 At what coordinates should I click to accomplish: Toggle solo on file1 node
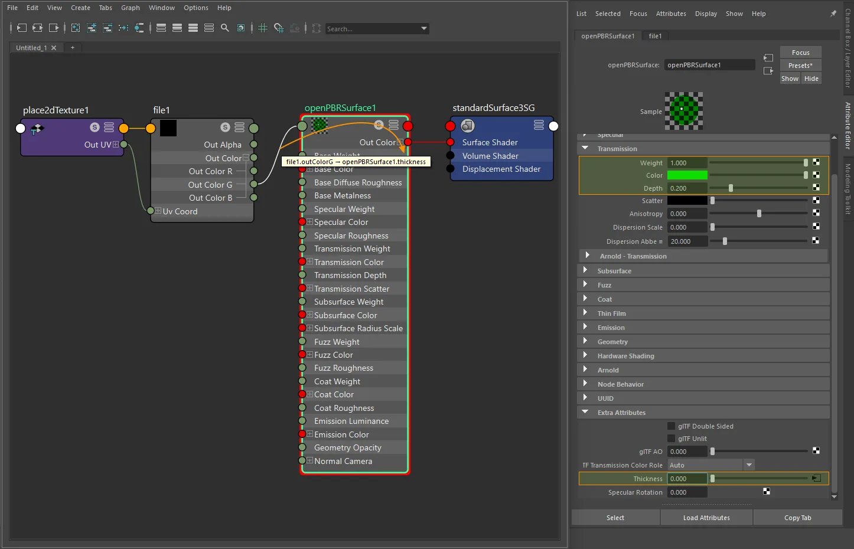225,127
